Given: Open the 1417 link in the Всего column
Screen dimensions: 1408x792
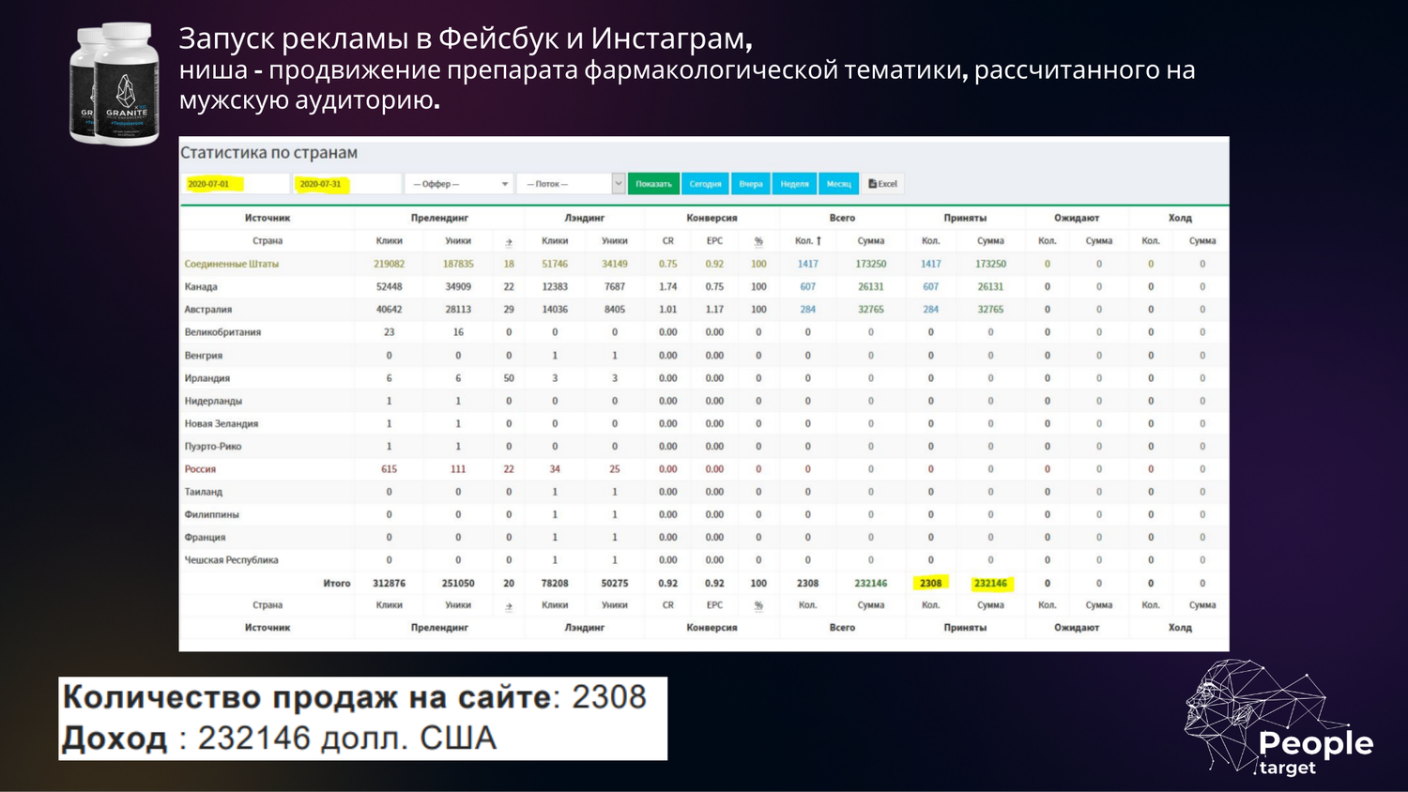Looking at the screenshot, I should tap(808, 265).
